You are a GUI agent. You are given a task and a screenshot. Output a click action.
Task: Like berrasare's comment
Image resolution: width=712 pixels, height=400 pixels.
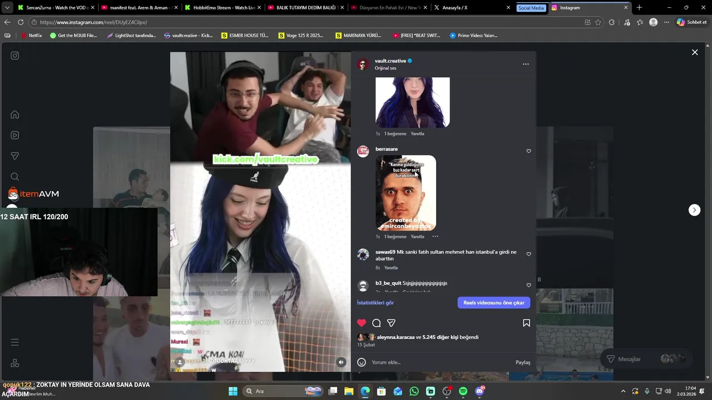[x=528, y=151]
